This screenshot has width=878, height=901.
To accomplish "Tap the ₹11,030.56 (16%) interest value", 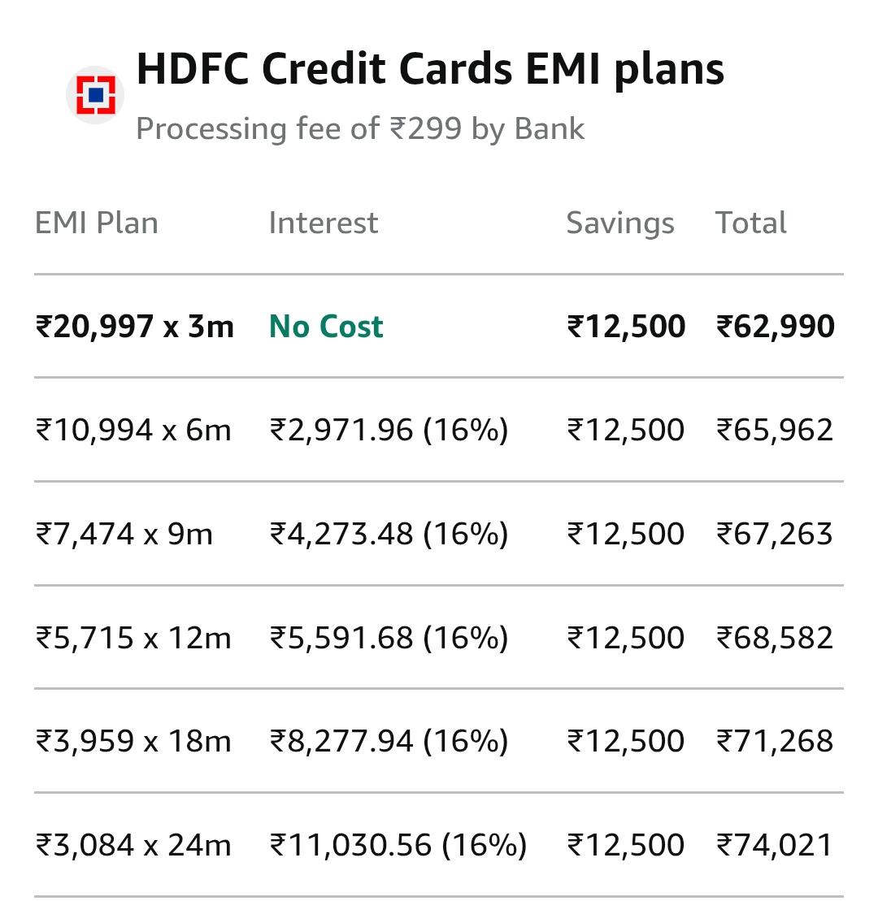I will pyautogui.click(x=398, y=845).
